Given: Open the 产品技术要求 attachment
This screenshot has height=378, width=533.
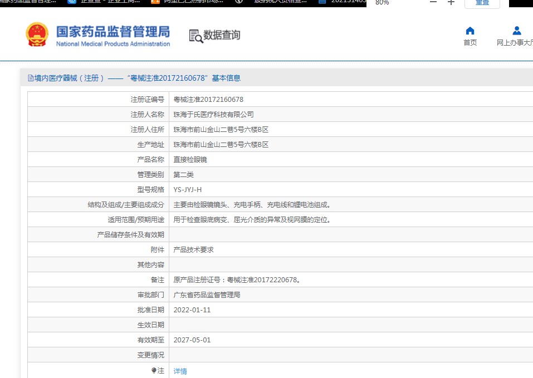Looking at the screenshot, I should [193, 249].
